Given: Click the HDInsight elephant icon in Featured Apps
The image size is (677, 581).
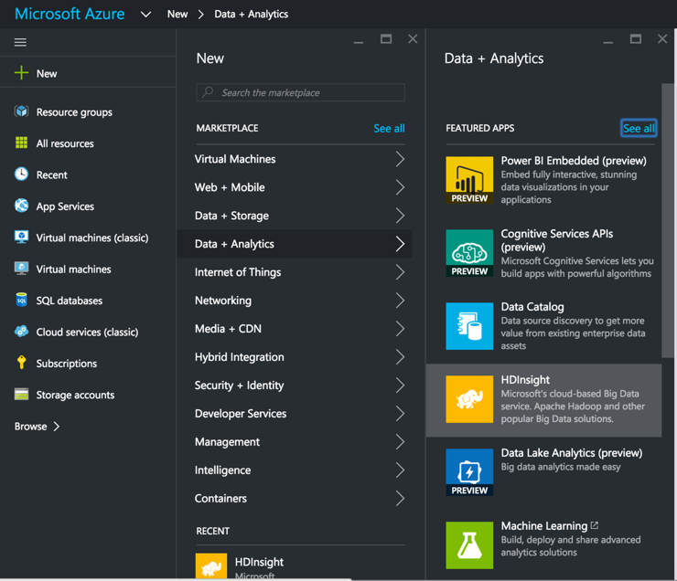Looking at the screenshot, I should 469,399.
